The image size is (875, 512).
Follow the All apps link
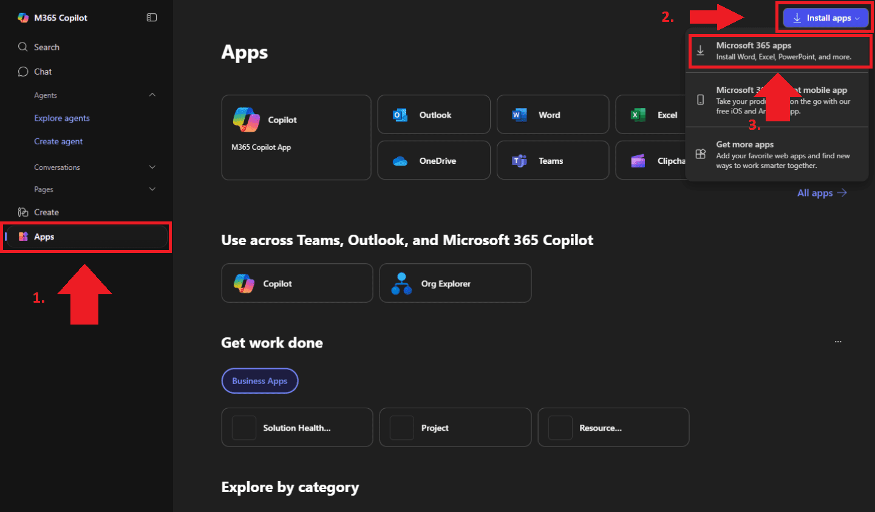[x=821, y=193]
